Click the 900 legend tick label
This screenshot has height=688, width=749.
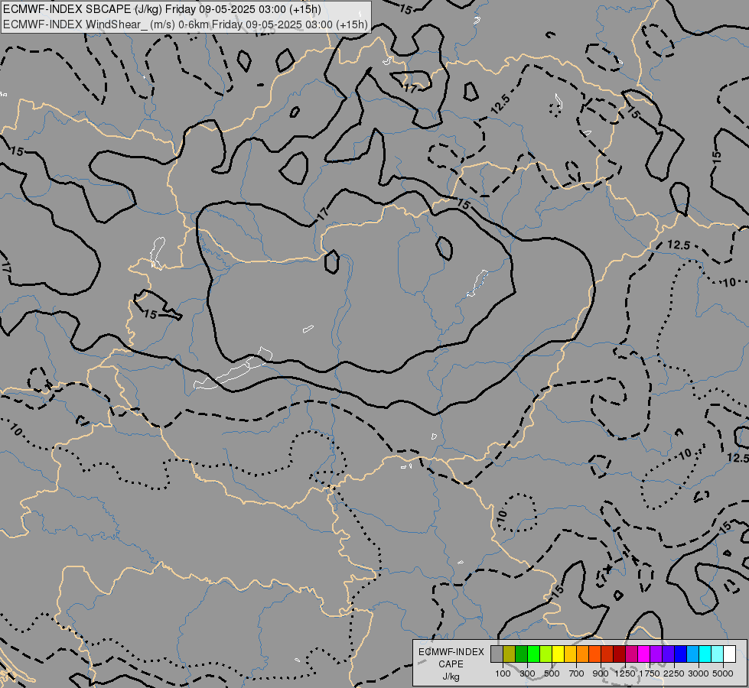click(x=601, y=673)
